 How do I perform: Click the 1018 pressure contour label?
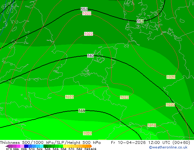tap(152, 125)
